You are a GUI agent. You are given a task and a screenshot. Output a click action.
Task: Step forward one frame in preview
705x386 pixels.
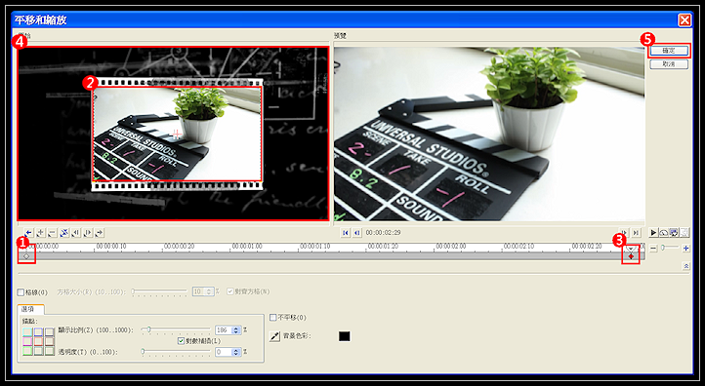point(624,233)
